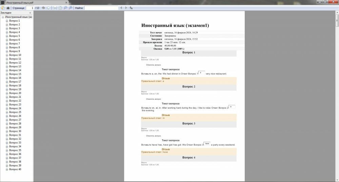This screenshot has height=182, width=339.
Task: Select the Вопрос 29 bookmark
Action: tap(15, 127)
